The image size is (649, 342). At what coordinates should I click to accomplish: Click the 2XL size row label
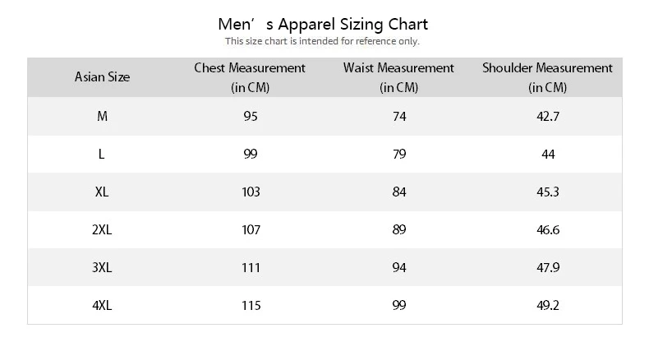pyautogui.click(x=102, y=229)
